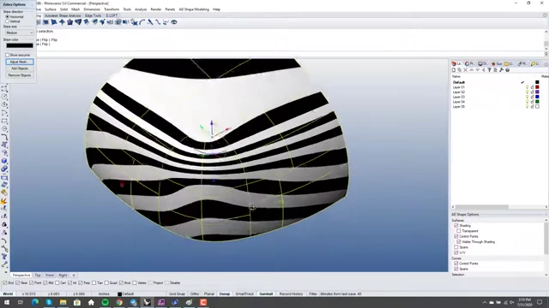549x308 pixels.
Task: Click Layer 03 blue color swatch
Action: pyautogui.click(x=537, y=97)
